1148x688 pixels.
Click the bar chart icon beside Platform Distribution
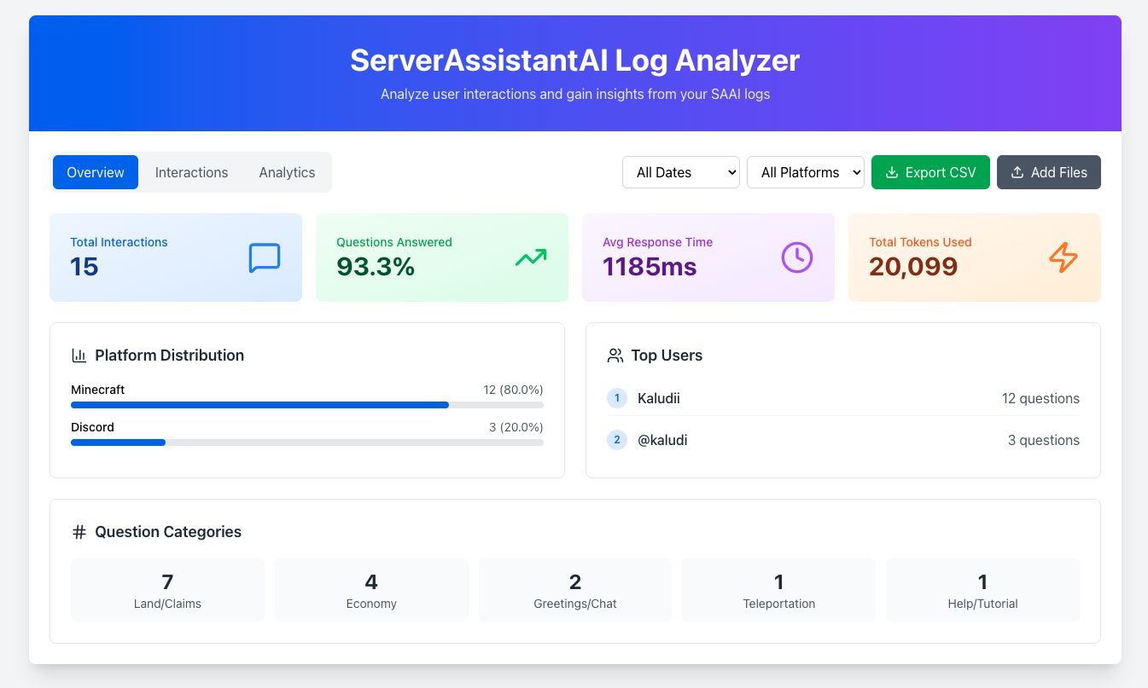(79, 356)
